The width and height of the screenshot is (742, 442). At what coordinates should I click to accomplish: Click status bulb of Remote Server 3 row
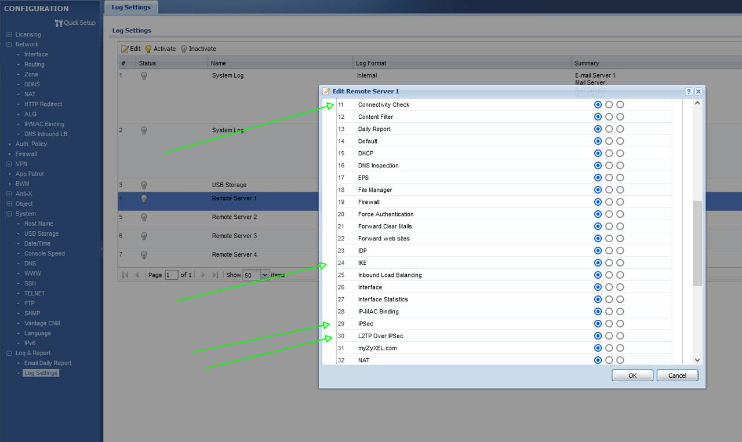click(144, 236)
